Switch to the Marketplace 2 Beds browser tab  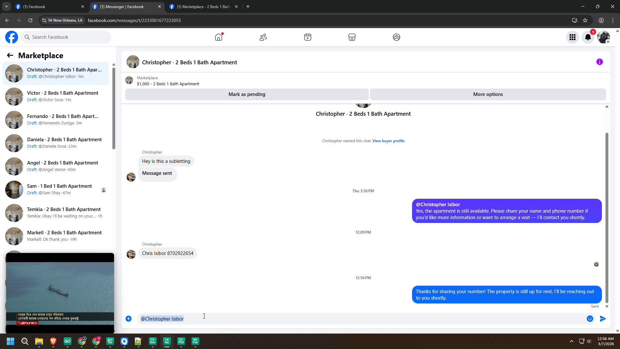click(x=203, y=6)
